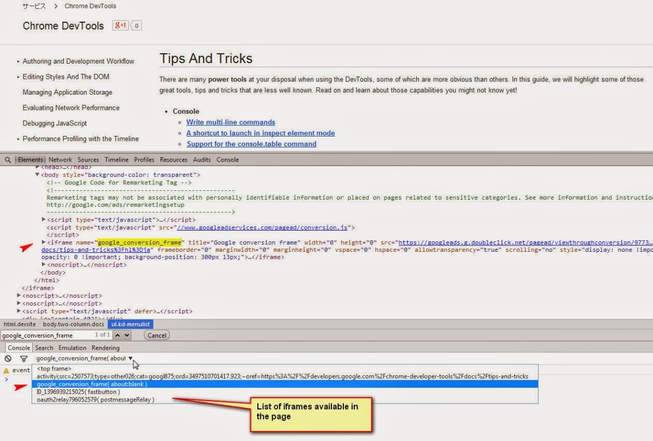Open Evaluating Network Performance page
The height and width of the screenshot is (441, 653).
(71, 108)
